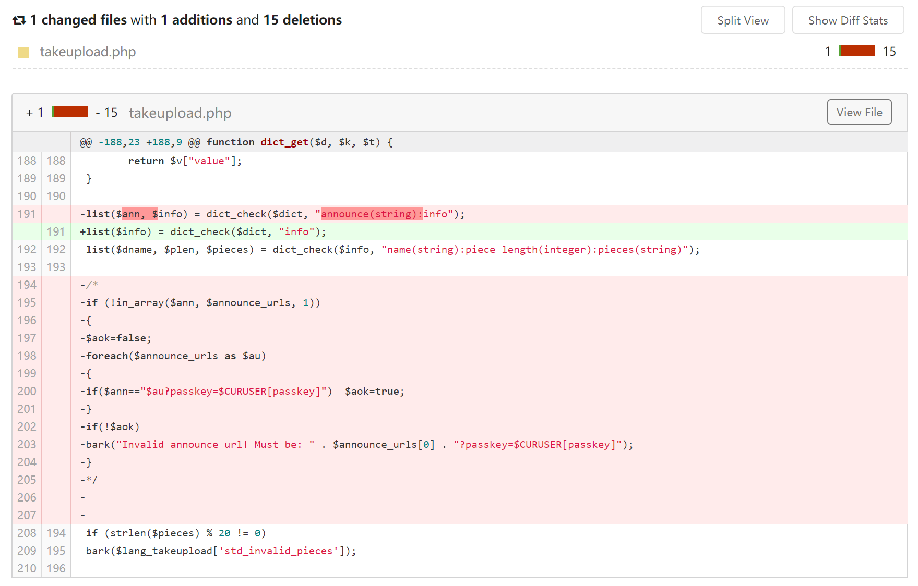918x586 pixels.
Task: Click the yellow modified-file icon
Action: (23, 52)
